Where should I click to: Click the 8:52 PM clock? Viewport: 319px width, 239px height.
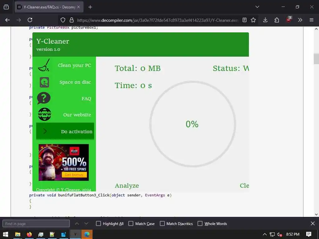[293, 234]
